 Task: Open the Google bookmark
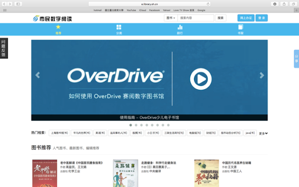coord(201,10)
